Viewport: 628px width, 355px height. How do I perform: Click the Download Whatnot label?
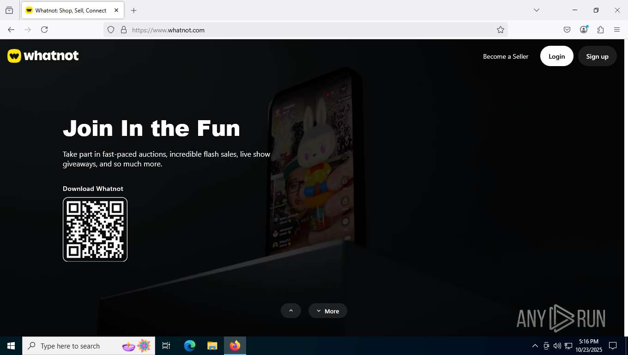tap(93, 189)
